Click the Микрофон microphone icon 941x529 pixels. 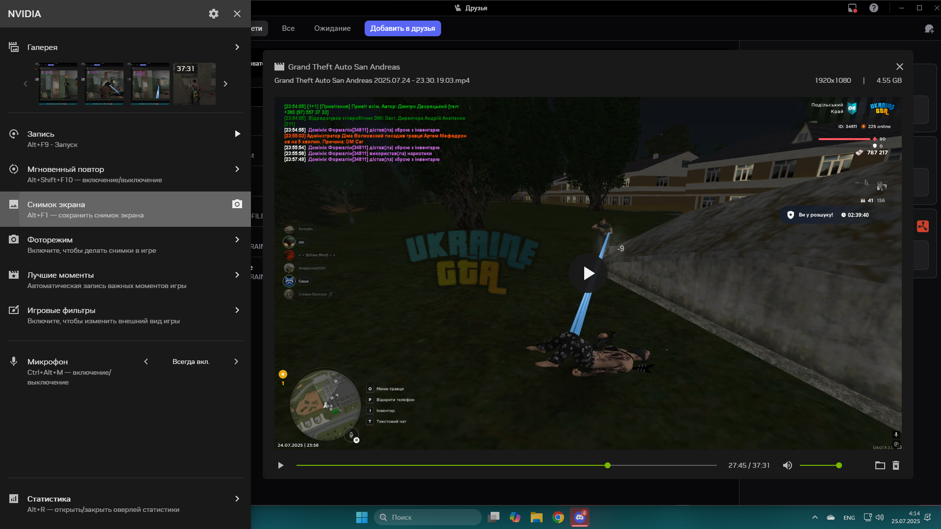(14, 361)
